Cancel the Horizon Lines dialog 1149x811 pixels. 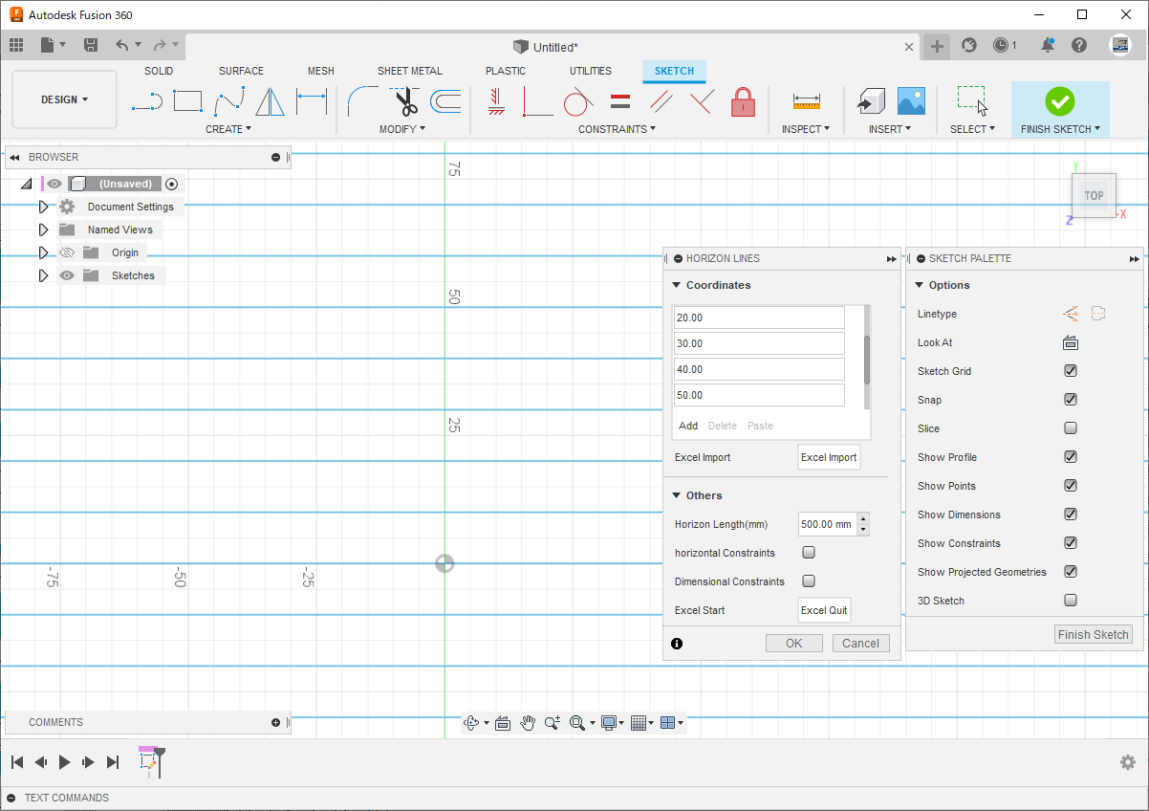(x=861, y=644)
